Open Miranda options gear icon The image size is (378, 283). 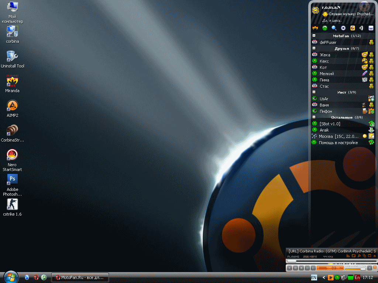coord(343,28)
